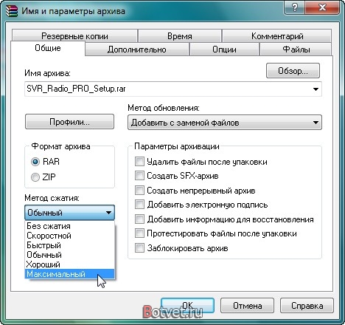Viewport: 345px width, 325px height.
Task: Check Создать SFX-архив option
Action: [x=139, y=176]
